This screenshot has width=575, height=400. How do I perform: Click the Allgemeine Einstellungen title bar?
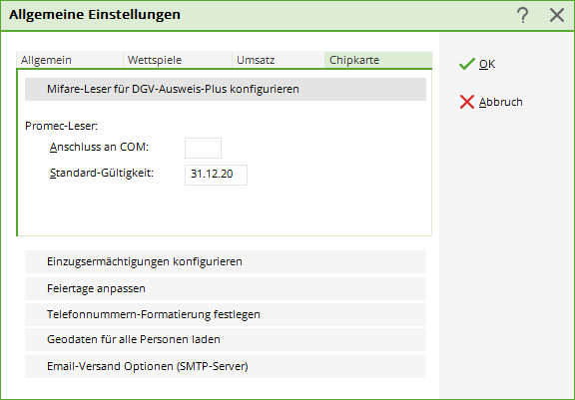click(257, 15)
